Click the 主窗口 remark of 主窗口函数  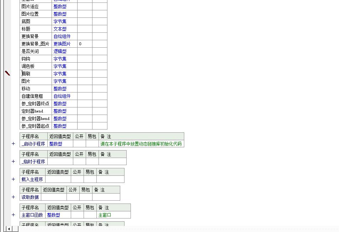(x=105, y=215)
